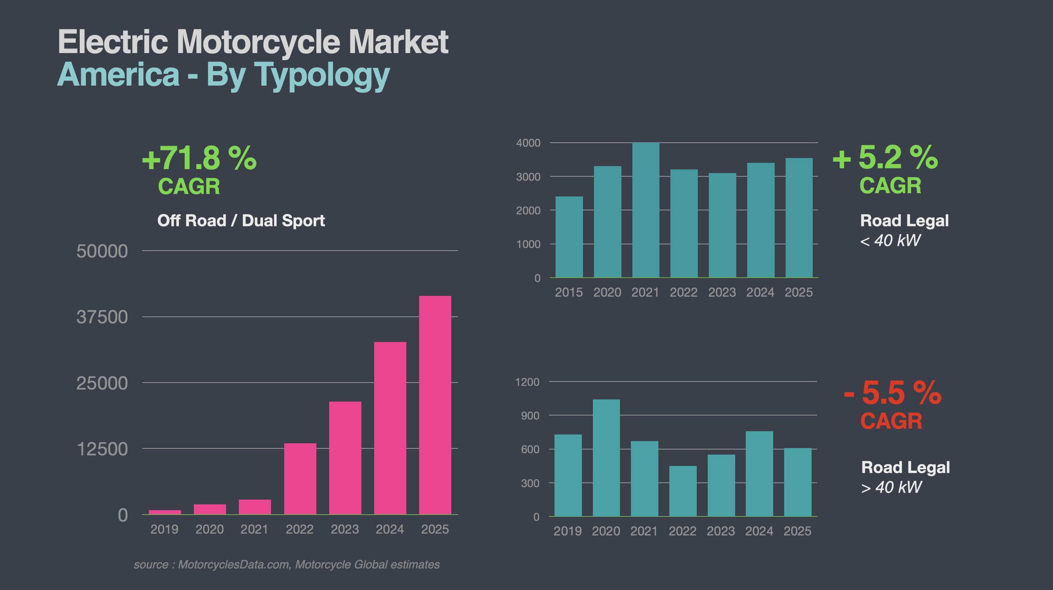This screenshot has width=1053, height=590.
Task: Click the Road Legal < 40 kW label
Action: click(904, 221)
